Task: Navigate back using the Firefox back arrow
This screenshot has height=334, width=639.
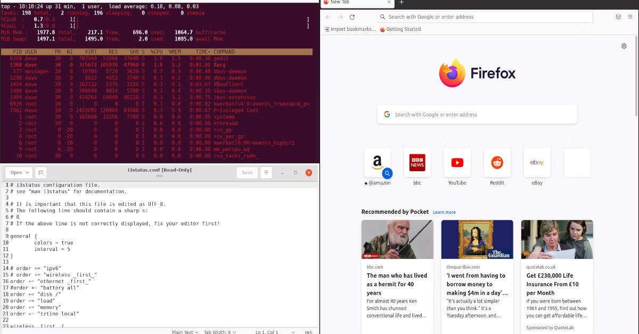Action: click(x=328, y=16)
